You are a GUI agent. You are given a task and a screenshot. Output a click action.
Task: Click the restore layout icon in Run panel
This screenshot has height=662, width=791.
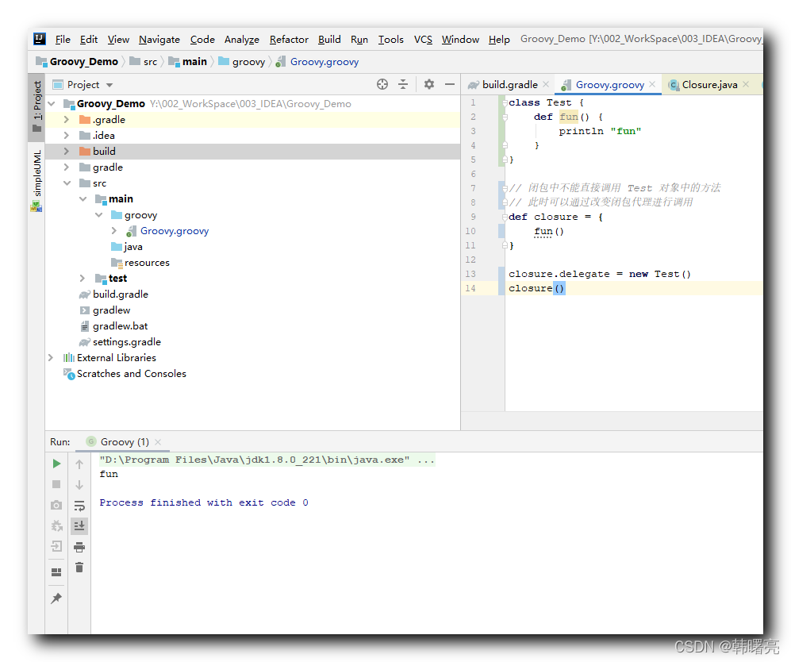tap(56, 572)
